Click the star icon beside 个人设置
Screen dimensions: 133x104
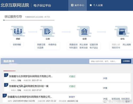pos(91,5)
